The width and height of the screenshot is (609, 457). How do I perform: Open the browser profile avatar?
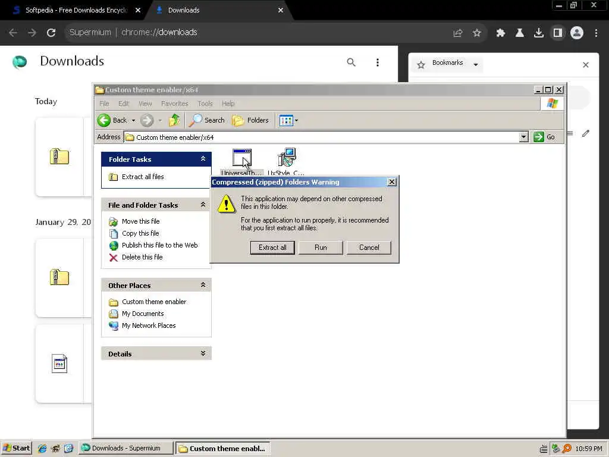coord(577,33)
